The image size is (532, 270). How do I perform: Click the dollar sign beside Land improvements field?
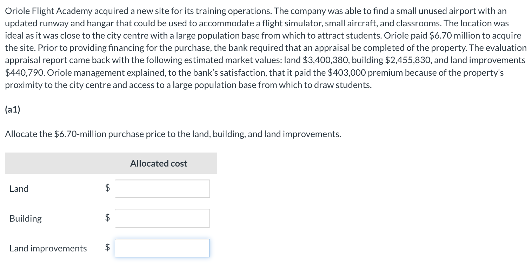coord(107,248)
